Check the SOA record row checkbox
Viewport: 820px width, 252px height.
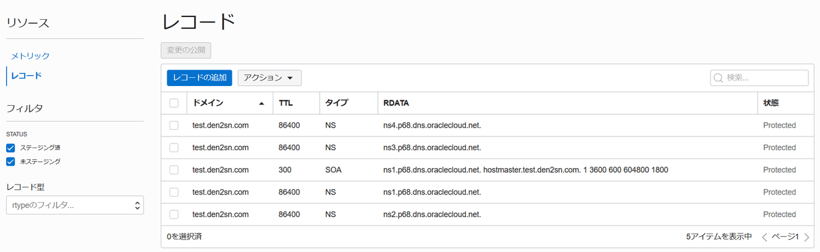coord(174,169)
